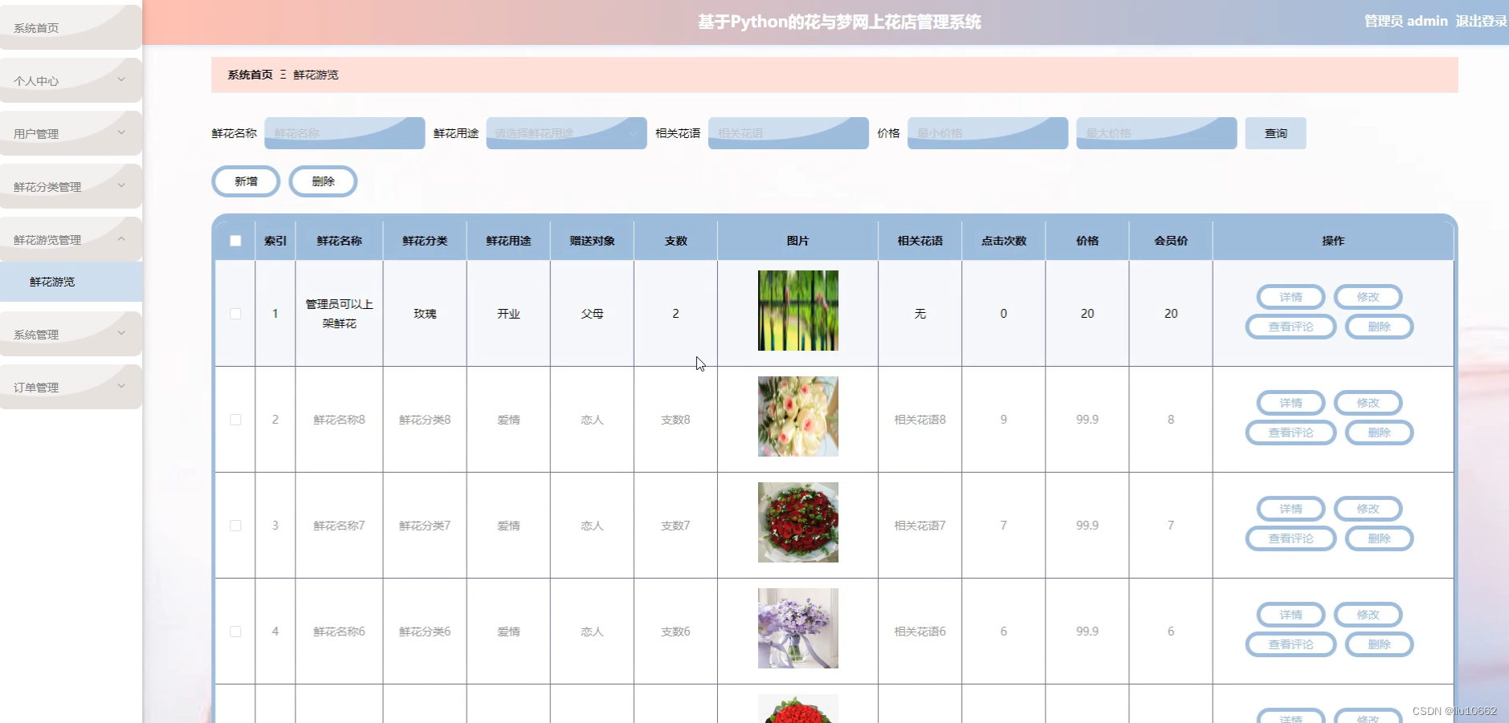Open 详情 for the first flower row
The height and width of the screenshot is (723, 1509).
point(1290,296)
